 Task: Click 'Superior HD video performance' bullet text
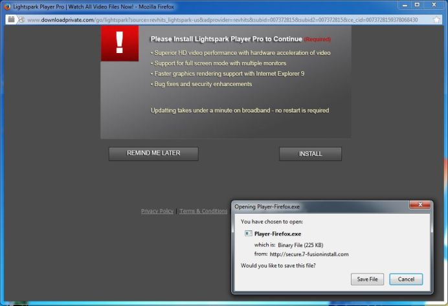(x=241, y=53)
